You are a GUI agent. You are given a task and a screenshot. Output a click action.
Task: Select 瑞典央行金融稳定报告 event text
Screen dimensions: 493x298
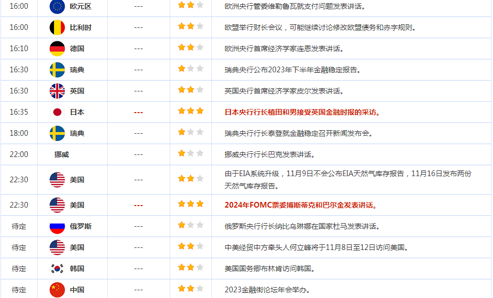(x=293, y=70)
